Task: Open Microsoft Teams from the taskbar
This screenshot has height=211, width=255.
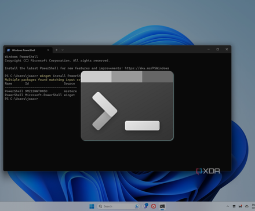Action: [145, 206]
